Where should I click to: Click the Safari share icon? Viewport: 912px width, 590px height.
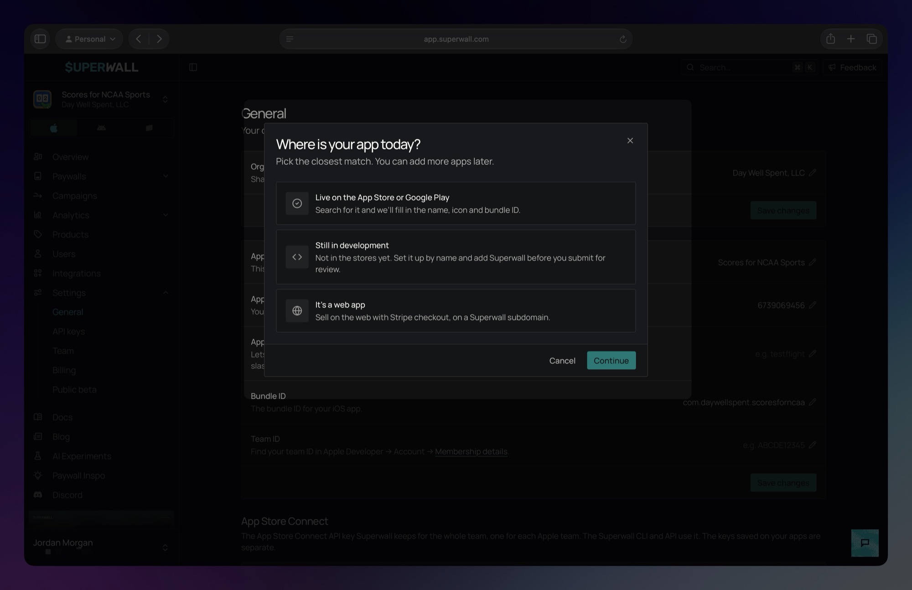(830, 39)
